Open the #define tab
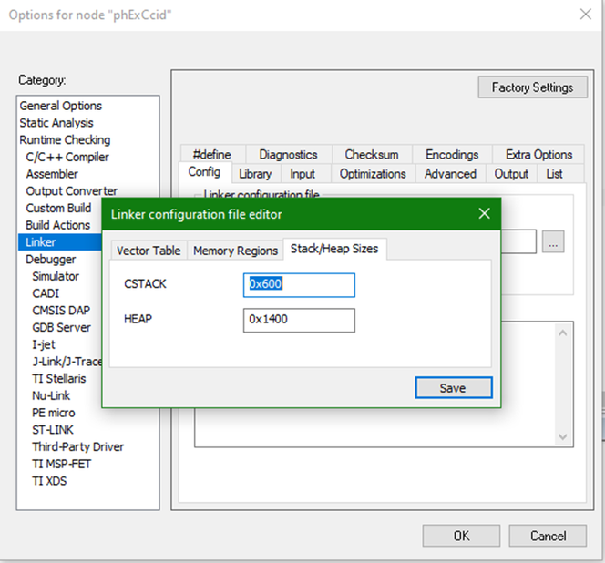The image size is (605, 563). coord(212,154)
